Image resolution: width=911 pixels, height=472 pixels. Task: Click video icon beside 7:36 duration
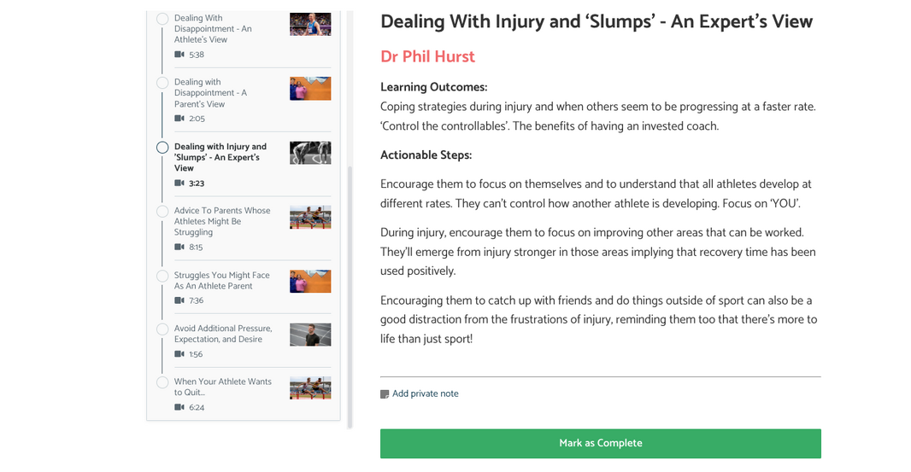coord(179,300)
